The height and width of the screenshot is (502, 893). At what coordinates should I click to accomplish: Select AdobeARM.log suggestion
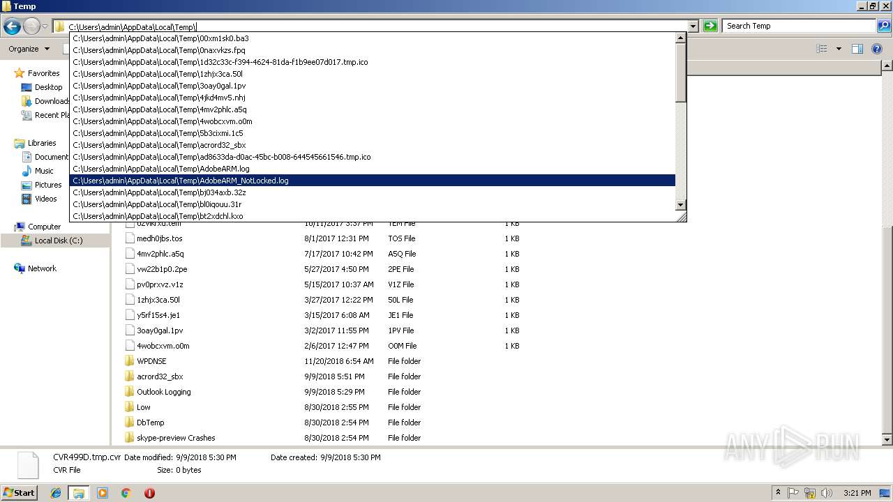[373, 169]
